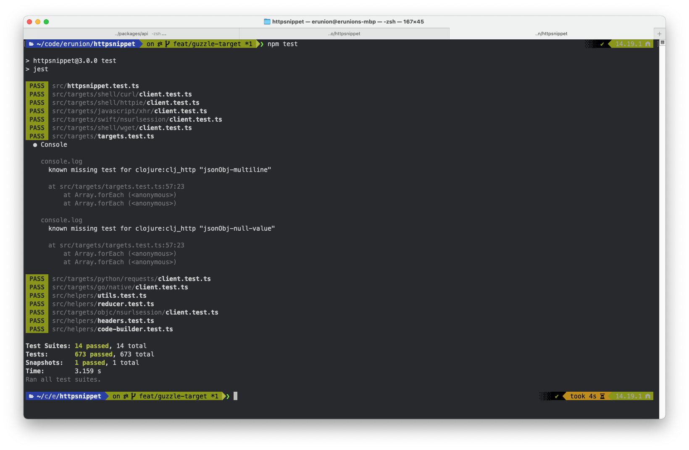Viewport: 689px width, 450px height.
Task: Click 'src/targets/shell/curl/client.test.ts' path
Action: pyautogui.click(x=122, y=94)
